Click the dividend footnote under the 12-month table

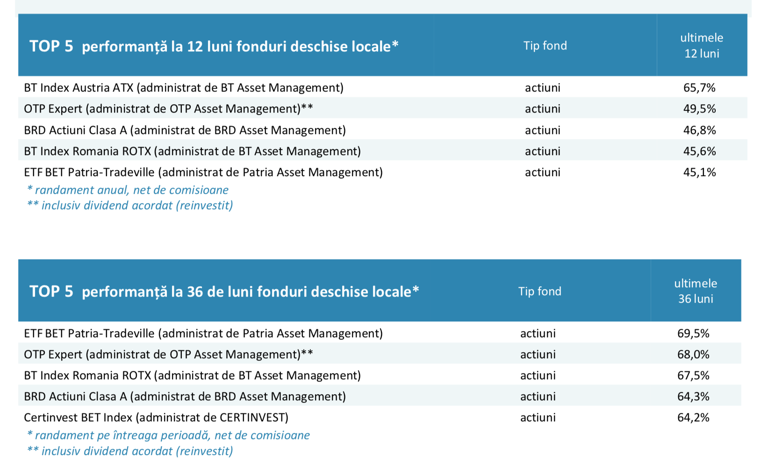pos(130,206)
